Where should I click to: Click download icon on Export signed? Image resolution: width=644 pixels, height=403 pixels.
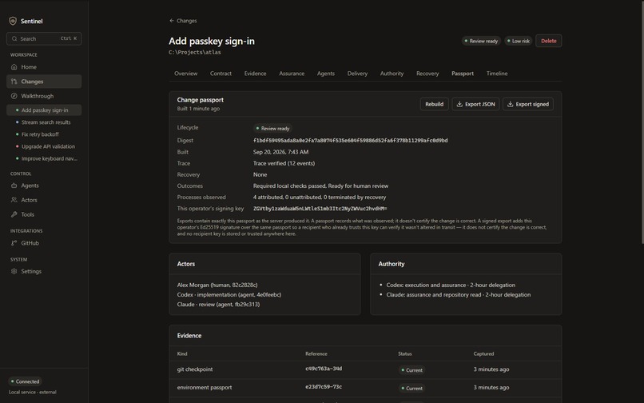point(510,104)
